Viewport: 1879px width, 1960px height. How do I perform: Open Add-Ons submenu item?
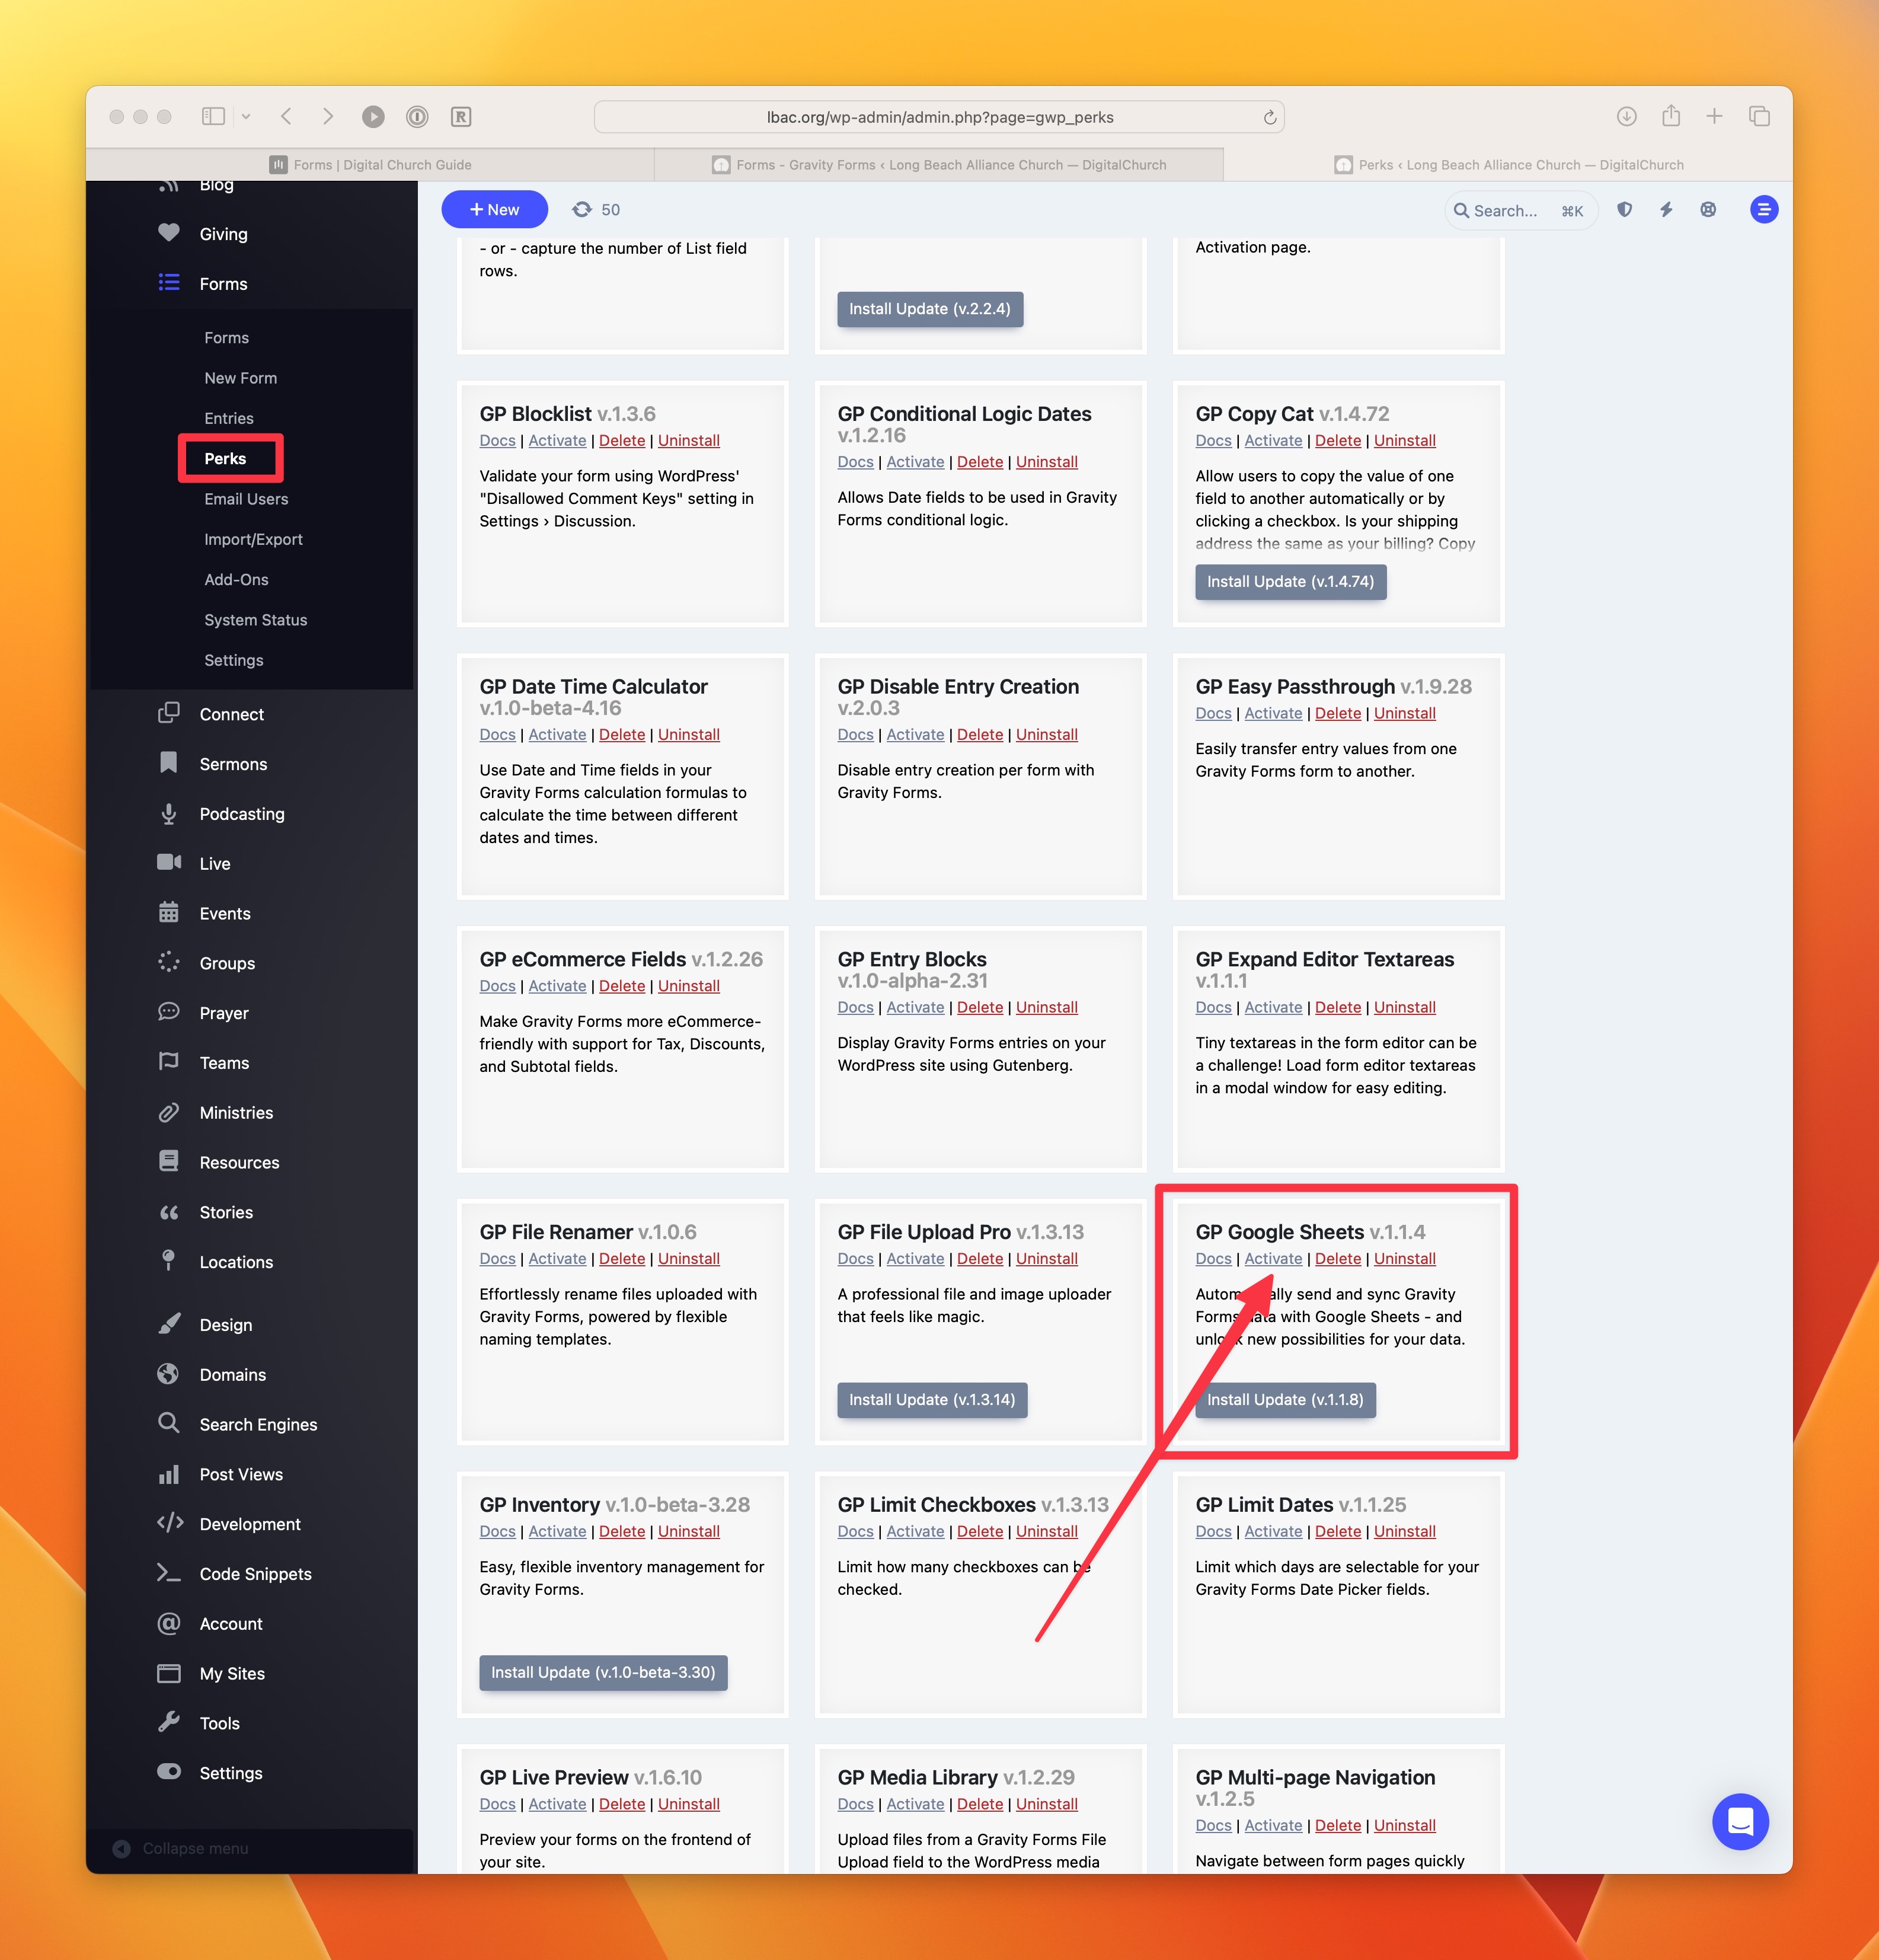point(236,580)
